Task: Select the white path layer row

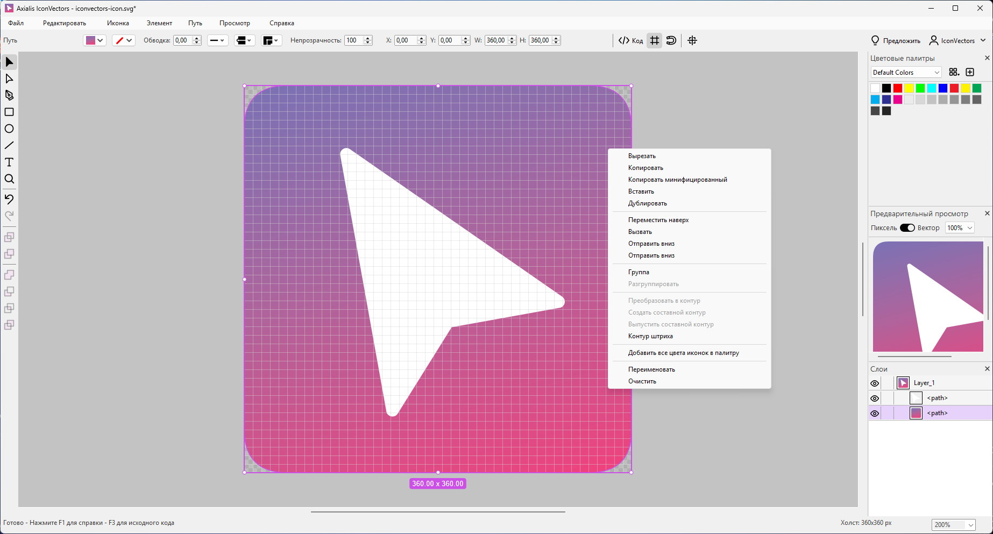Action: tap(930, 398)
